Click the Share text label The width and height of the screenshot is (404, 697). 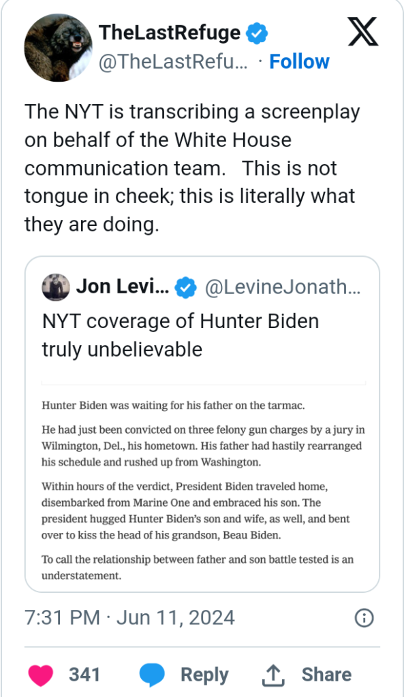pos(326,675)
